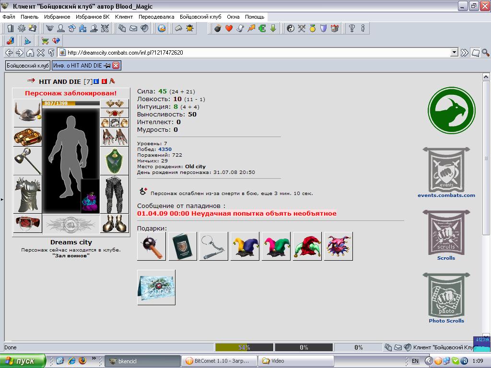Open the Избранное БК menu
The width and height of the screenshot is (491, 368).
(93, 17)
